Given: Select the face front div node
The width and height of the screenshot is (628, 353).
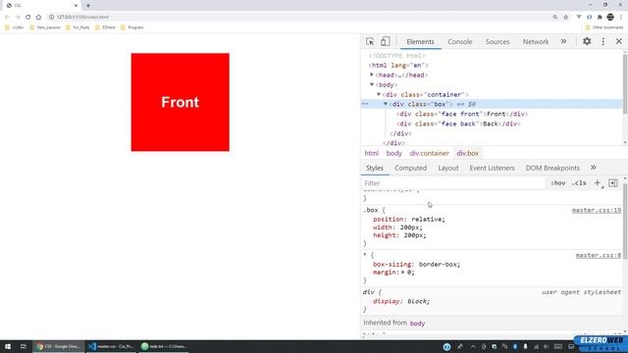Looking at the screenshot, I should [x=462, y=114].
